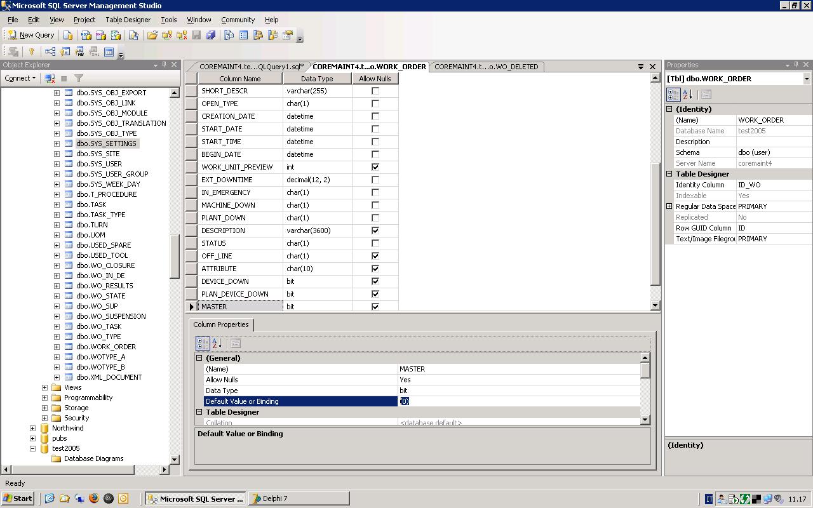Viewport: 813px width, 508px height.
Task: Click the Default Value or Binding value field
Action: click(x=519, y=401)
